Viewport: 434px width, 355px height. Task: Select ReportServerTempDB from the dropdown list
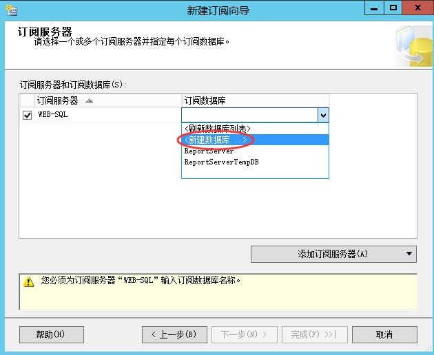point(221,162)
